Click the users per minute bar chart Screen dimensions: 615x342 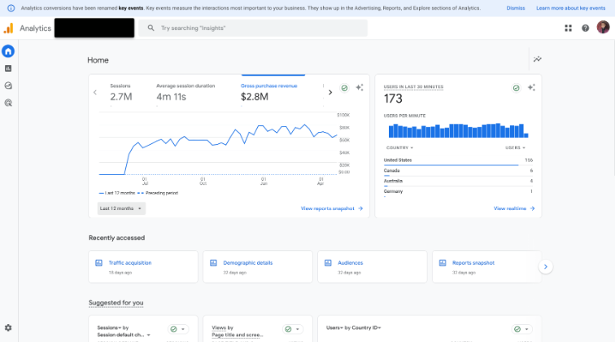tap(458, 130)
